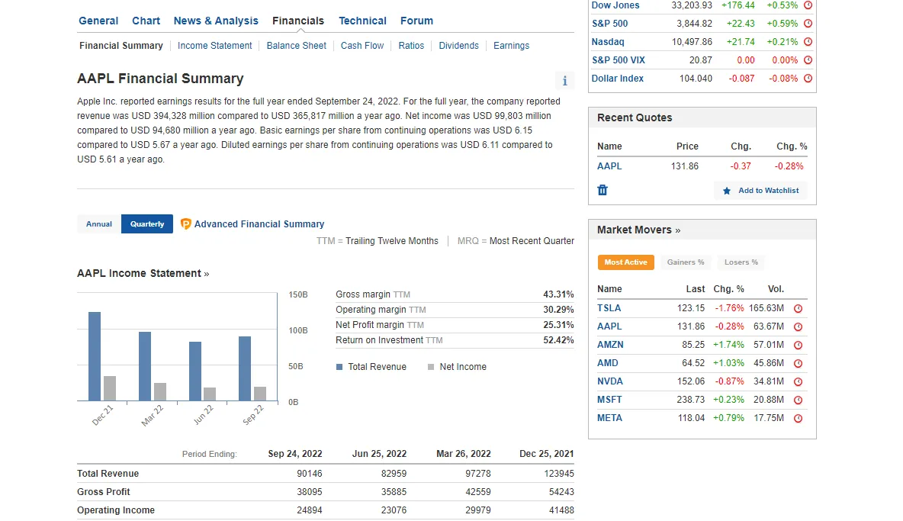Click the alert icon next to NVDA
The height and width of the screenshot is (521, 903).
tap(799, 381)
